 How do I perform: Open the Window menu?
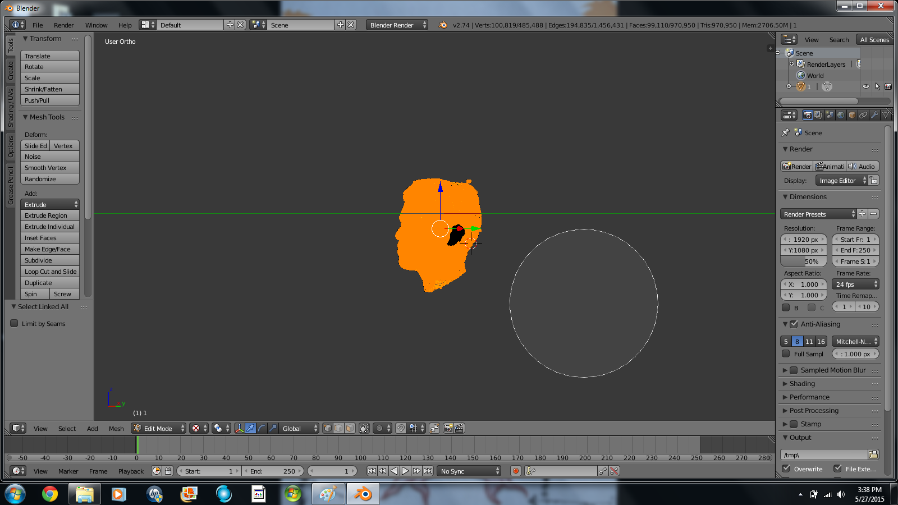coord(96,25)
